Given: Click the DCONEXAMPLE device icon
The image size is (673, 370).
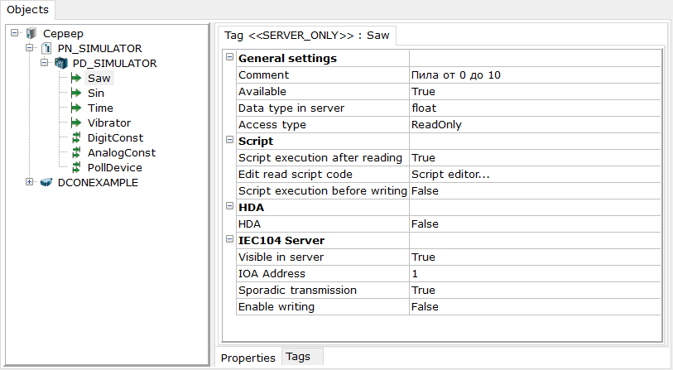Looking at the screenshot, I should tap(46, 182).
